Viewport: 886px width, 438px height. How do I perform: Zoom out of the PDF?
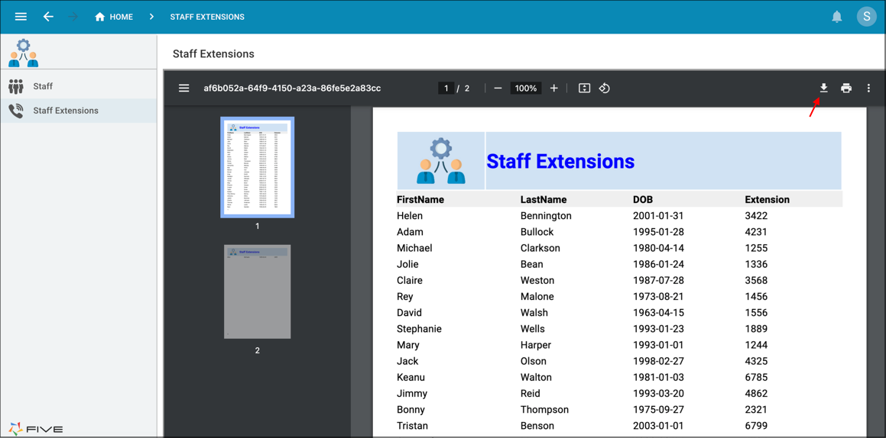(498, 89)
